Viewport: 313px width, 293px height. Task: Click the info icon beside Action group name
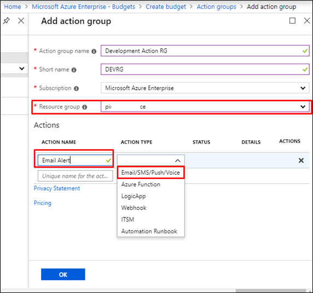[x=94, y=51]
